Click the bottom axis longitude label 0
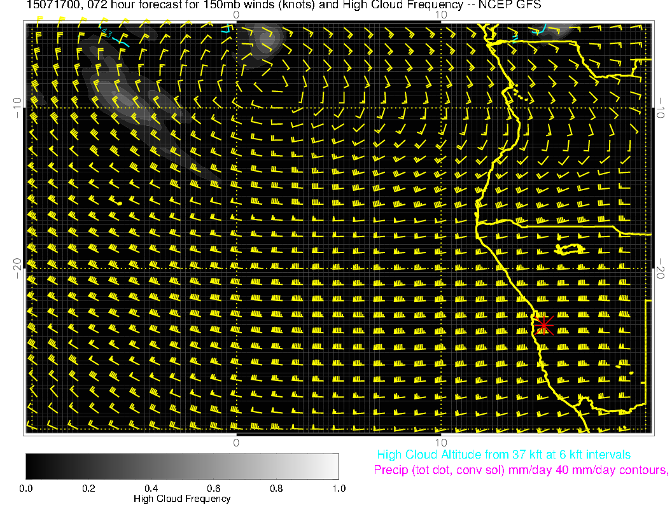Screen dimensions: 672x519 pyautogui.click(x=236, y=443)
